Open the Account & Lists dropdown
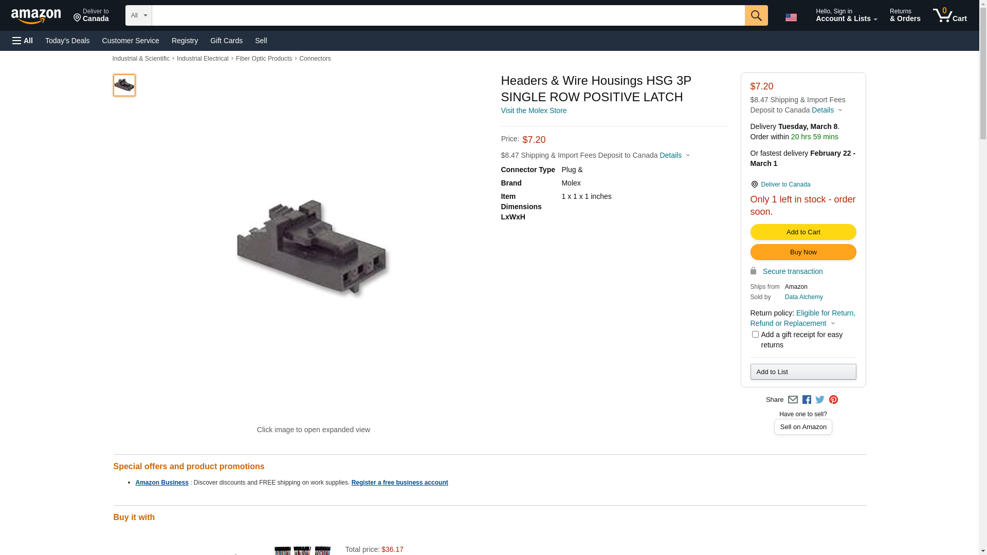The image size is (987, 555). 846,15
